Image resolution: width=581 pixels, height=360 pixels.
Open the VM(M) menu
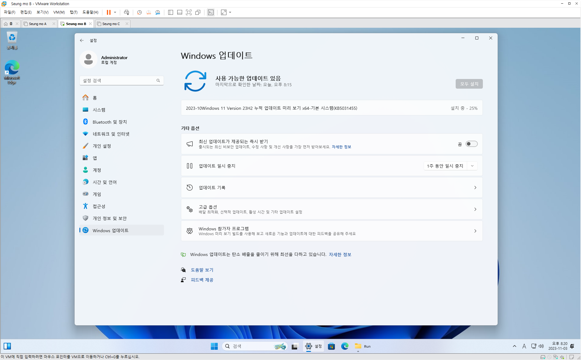59,12
